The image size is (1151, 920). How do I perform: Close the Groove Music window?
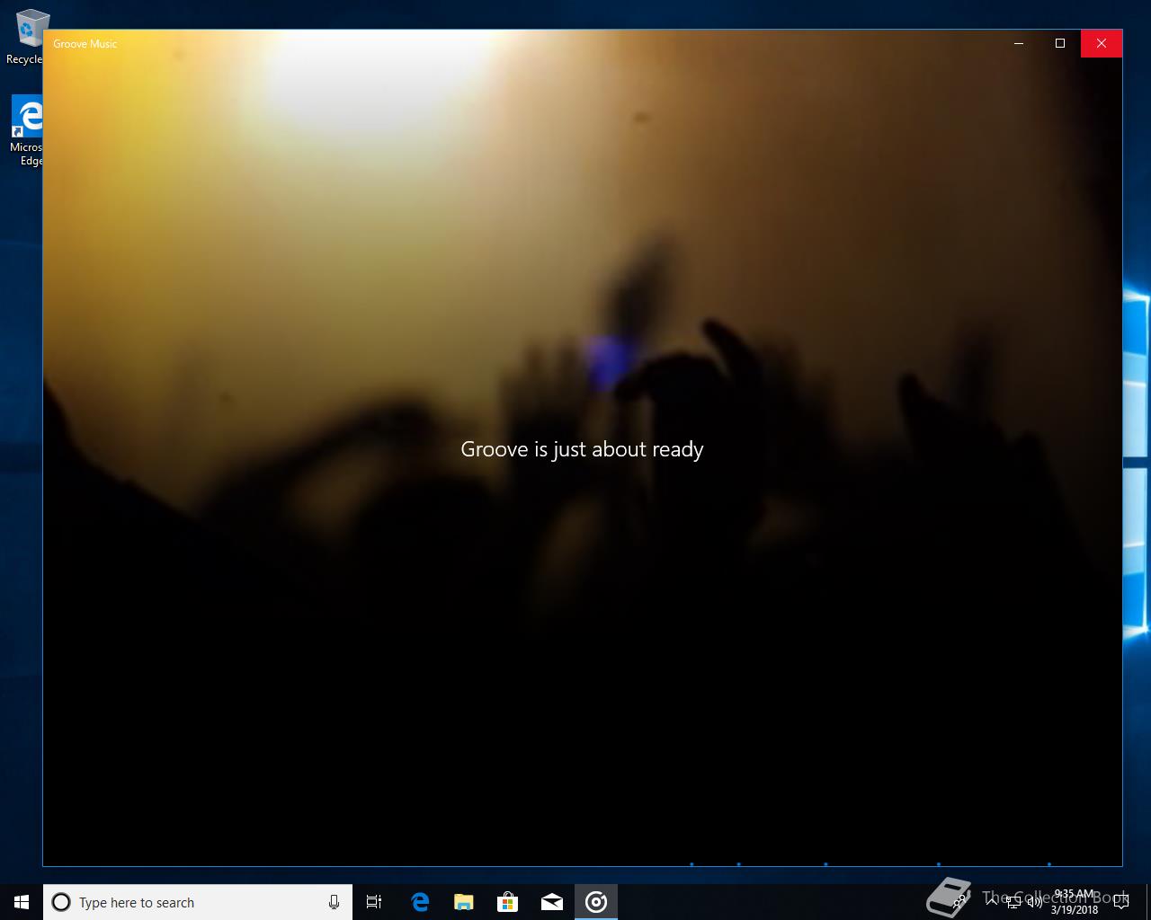click(1102, 43)
